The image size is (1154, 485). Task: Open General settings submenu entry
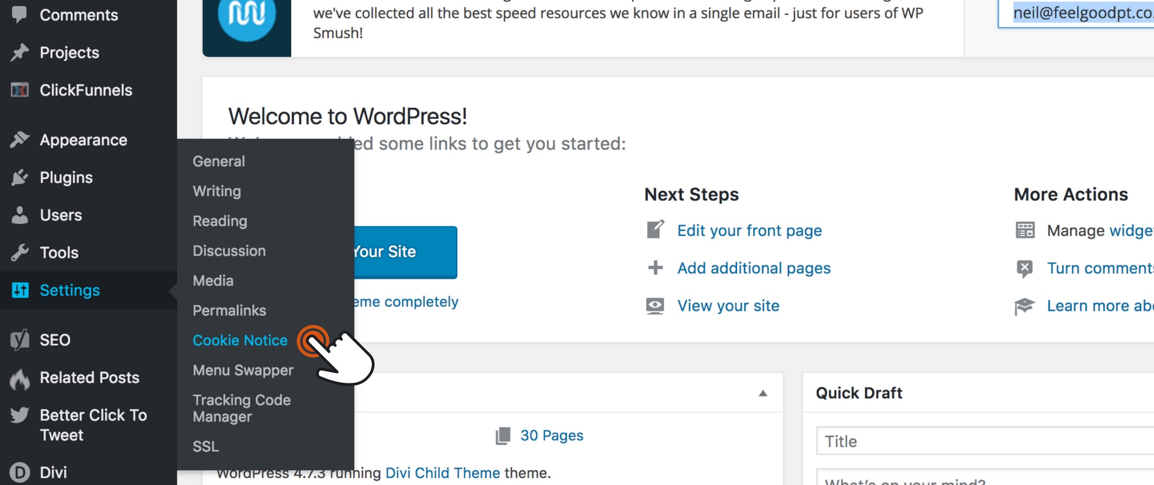click(219, 161)
